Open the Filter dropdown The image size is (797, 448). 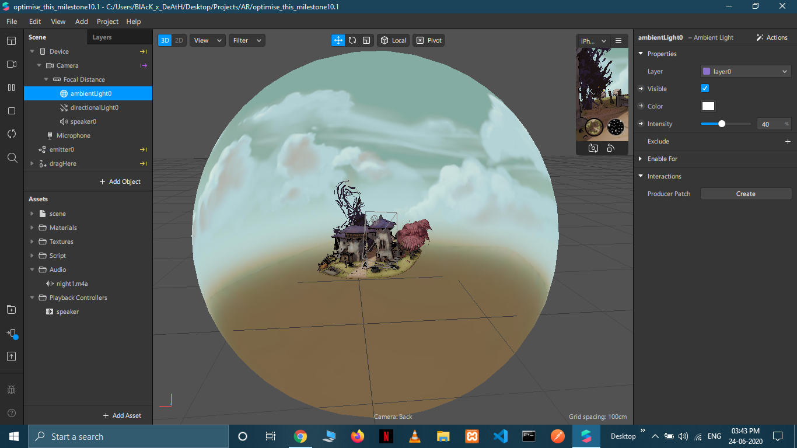tap(246, 40)
